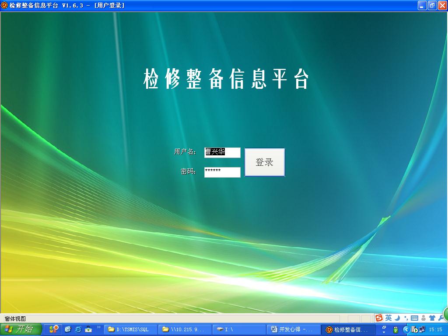Click the green USB safely-remove tray icon
This screenshot has height=336, width=448.
pyautogui.click(x=395, y=330)
